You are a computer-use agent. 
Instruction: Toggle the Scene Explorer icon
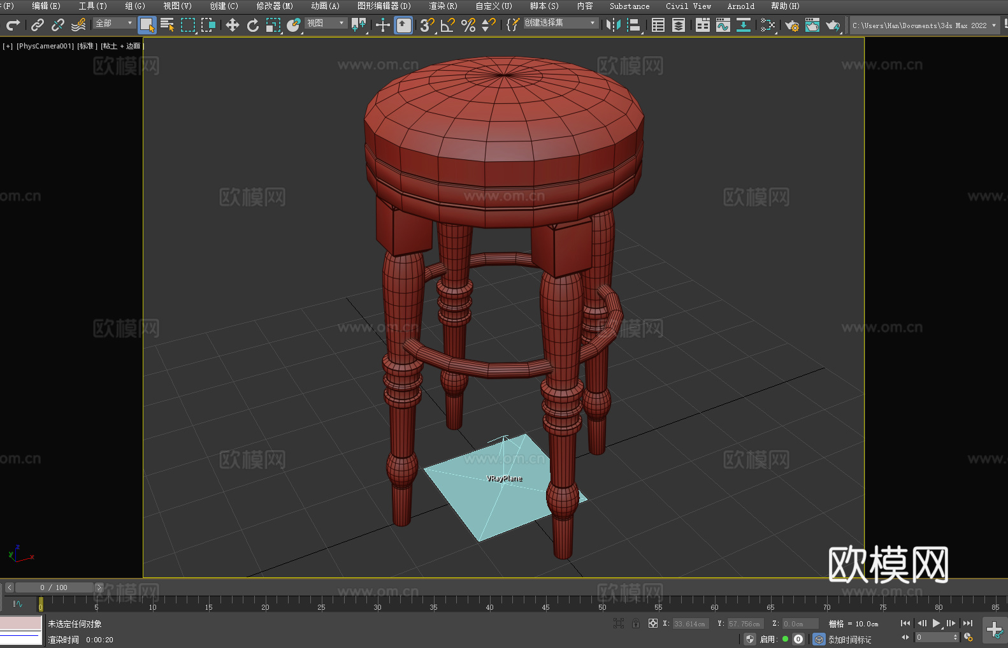[658, 25]
